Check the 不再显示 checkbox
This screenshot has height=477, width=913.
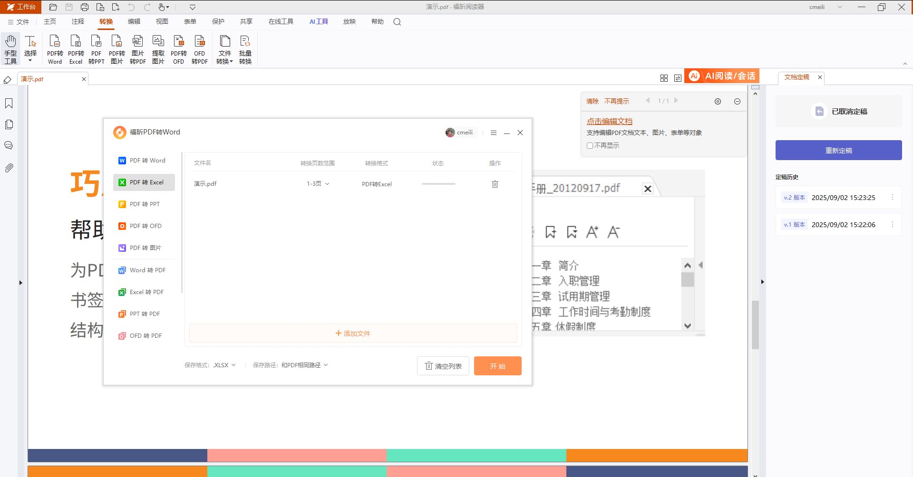pos(590,146)
